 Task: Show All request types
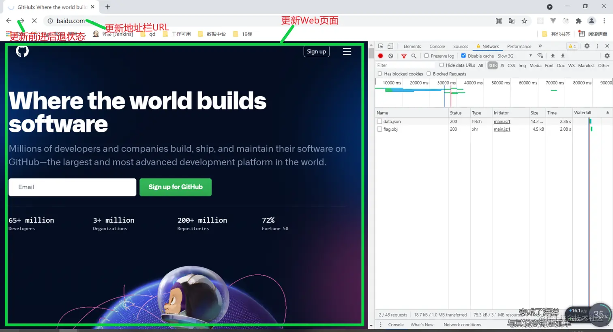[480, 65]
